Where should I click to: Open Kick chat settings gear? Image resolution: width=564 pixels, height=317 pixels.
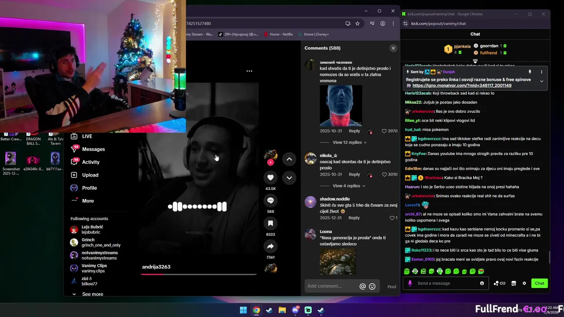(x=524, y=283)
